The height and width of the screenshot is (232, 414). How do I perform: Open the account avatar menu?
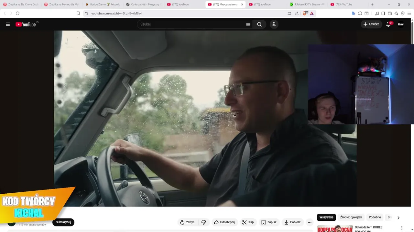tap(401, 24)
